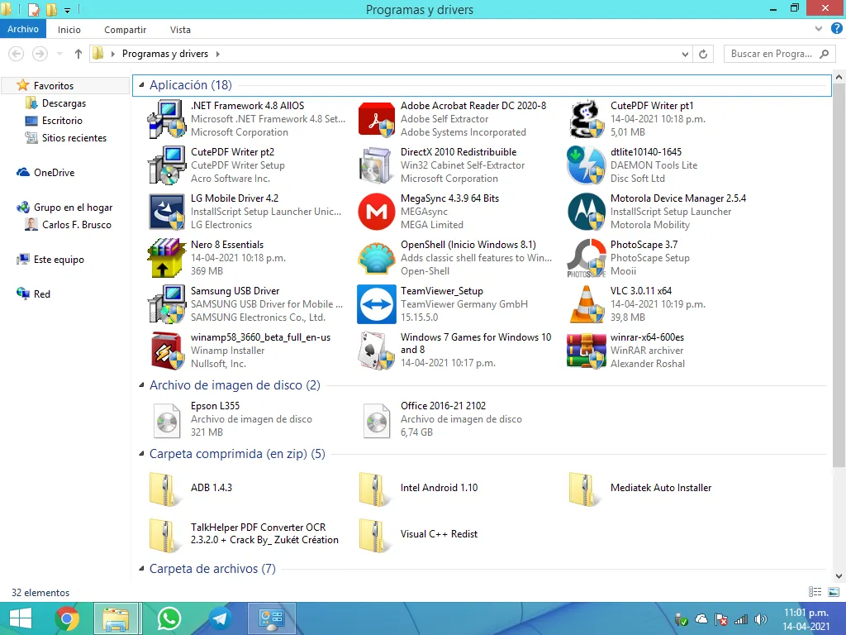846x635 pixels.
Task: Open Descargas in the navigation pane
Action: coord(64,103)
